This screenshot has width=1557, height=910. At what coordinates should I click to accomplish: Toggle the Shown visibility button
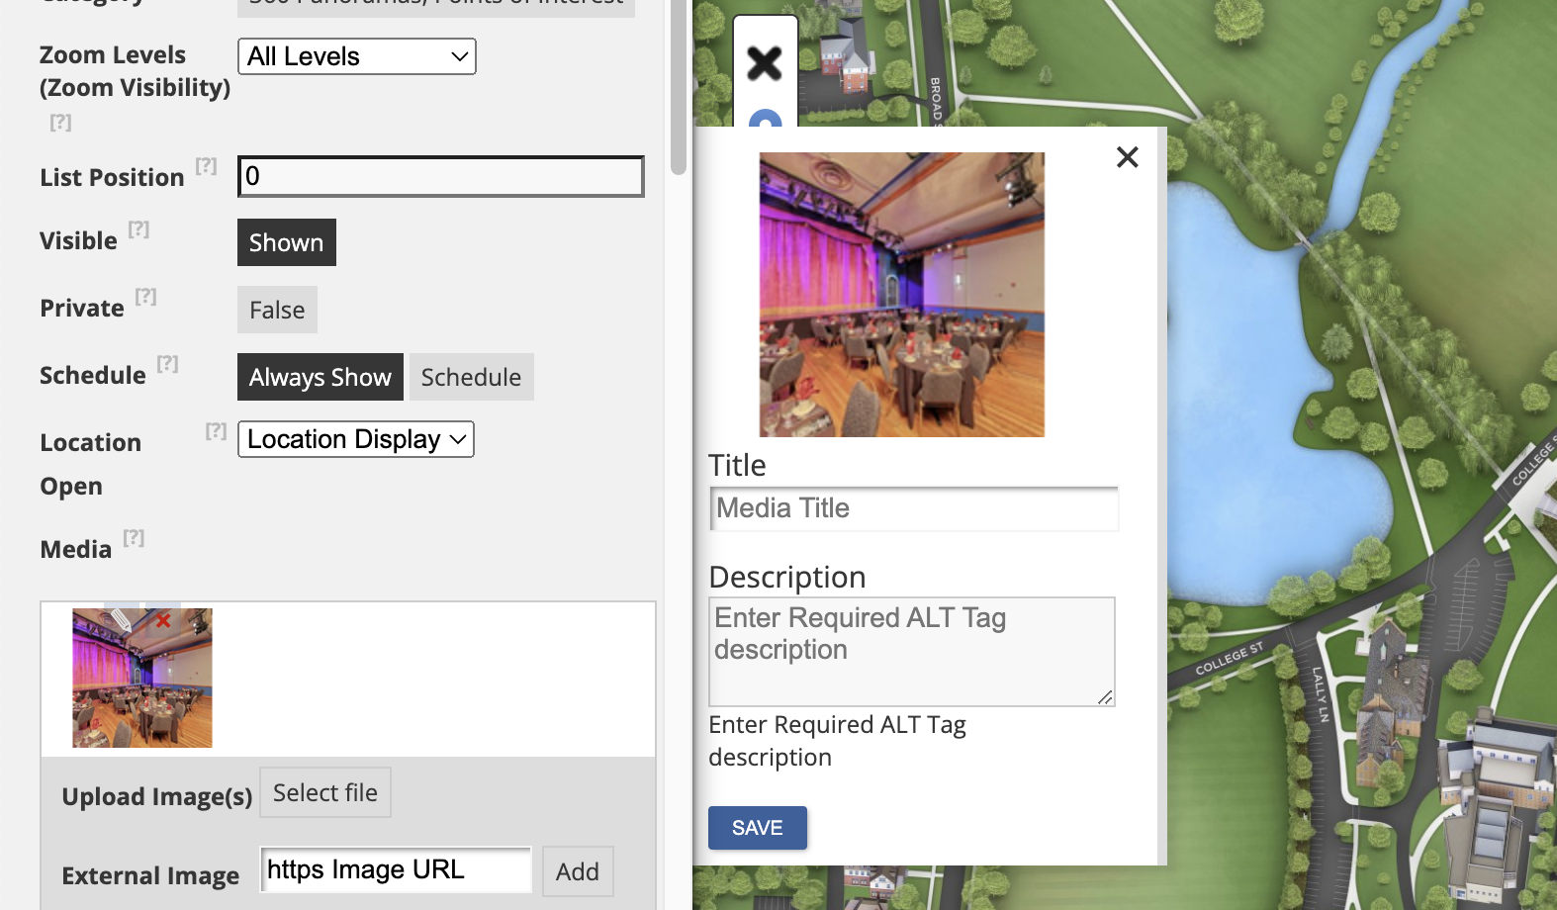tap(286, 242)
